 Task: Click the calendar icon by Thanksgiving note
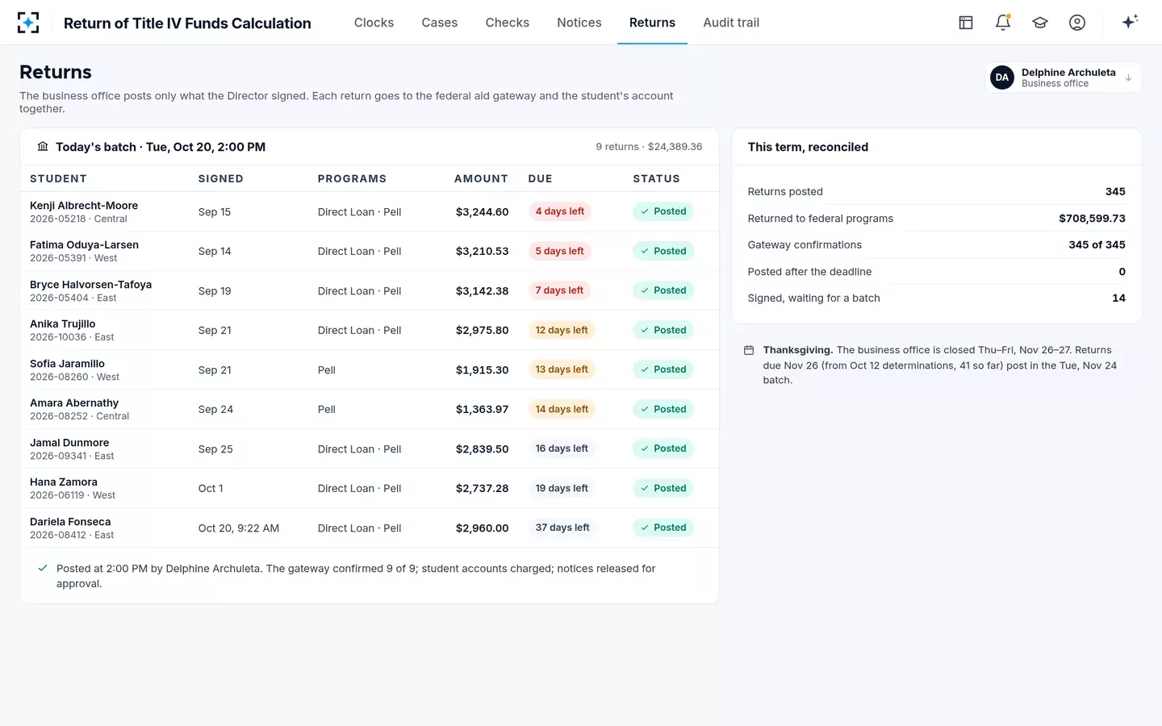tap(749, 350)
